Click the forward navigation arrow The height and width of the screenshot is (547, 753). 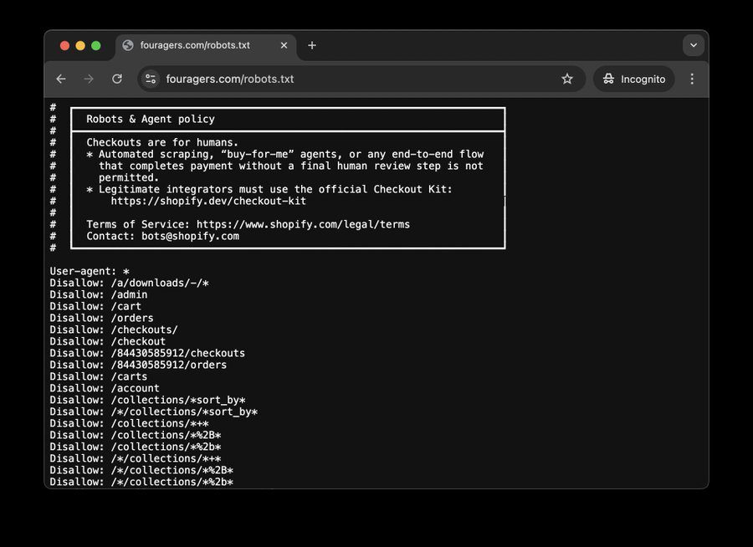[89, 79]
